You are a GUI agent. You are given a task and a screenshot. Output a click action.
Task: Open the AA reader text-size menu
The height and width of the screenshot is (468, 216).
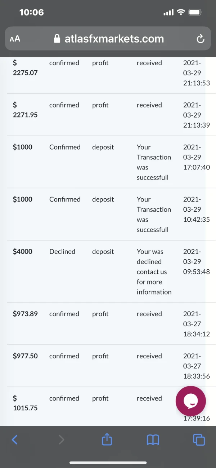pyautogui.click(x=15, y=39)
